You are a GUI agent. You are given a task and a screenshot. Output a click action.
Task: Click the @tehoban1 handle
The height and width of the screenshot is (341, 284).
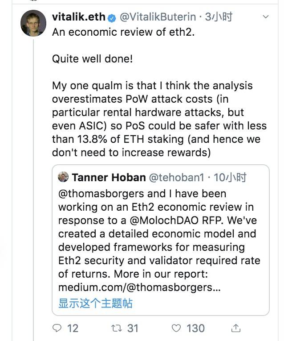[x=177, y=178]
